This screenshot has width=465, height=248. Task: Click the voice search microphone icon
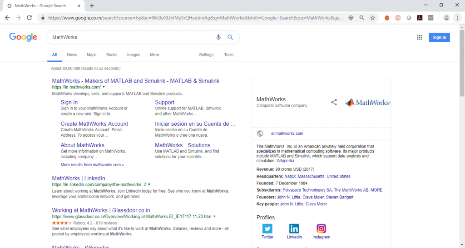click(218, 37)
